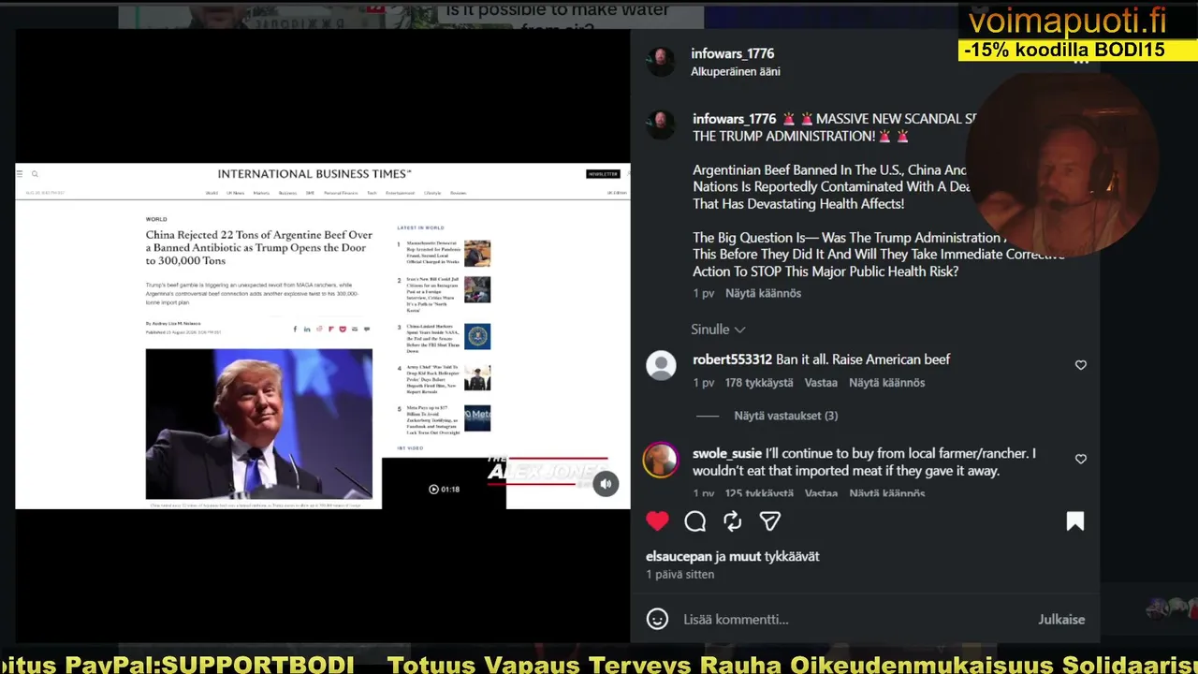The height and width of the screenshot is (674, 1198).
Task: Open the International Business Times logo
Action: click(314, 173)
